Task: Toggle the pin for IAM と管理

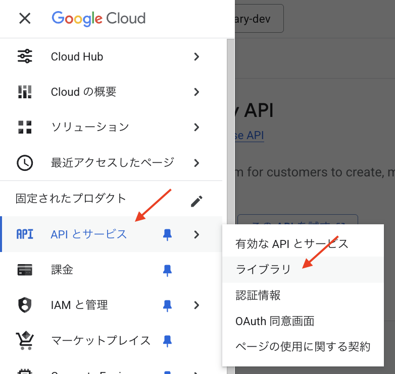Action: 167,305
